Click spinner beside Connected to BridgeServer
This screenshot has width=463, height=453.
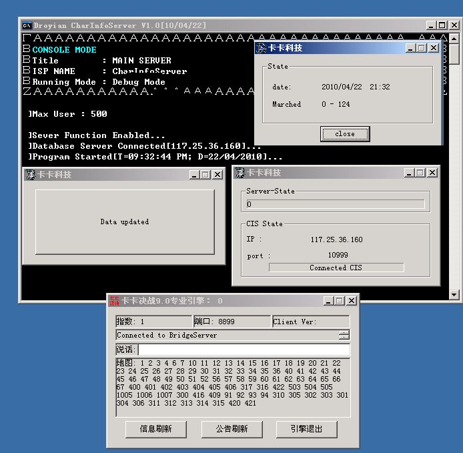pyautogui.click(x=344, y=335)
